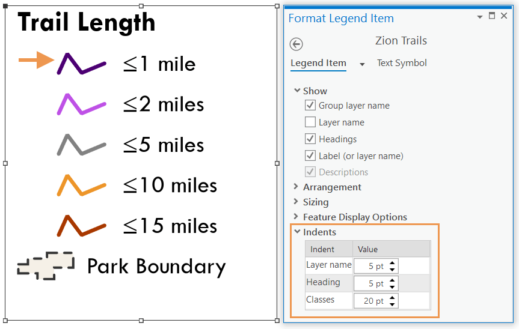Select the ≤1 mile legend label

pos(159,64)
